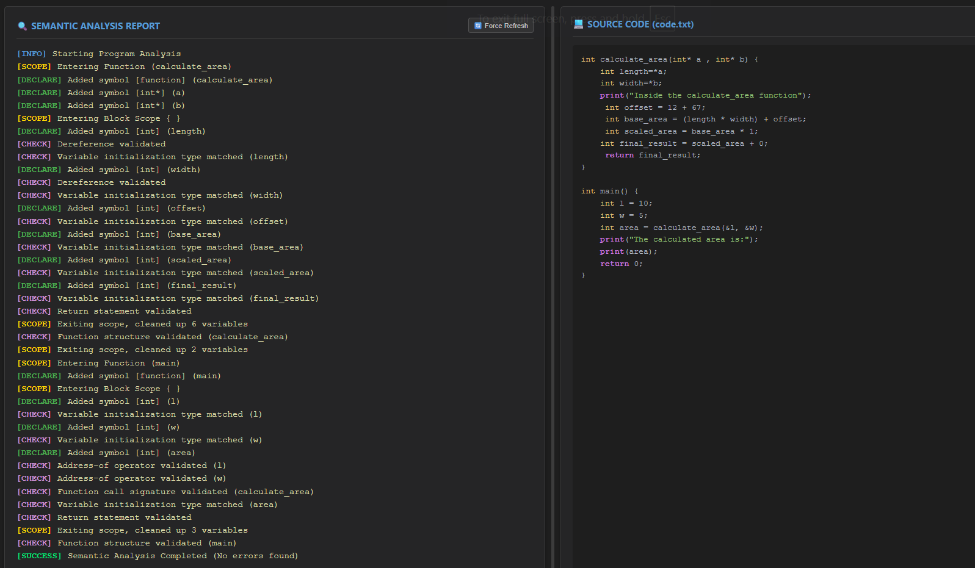Click Variable initialization type matched (area) line

[x=147, y=505]
